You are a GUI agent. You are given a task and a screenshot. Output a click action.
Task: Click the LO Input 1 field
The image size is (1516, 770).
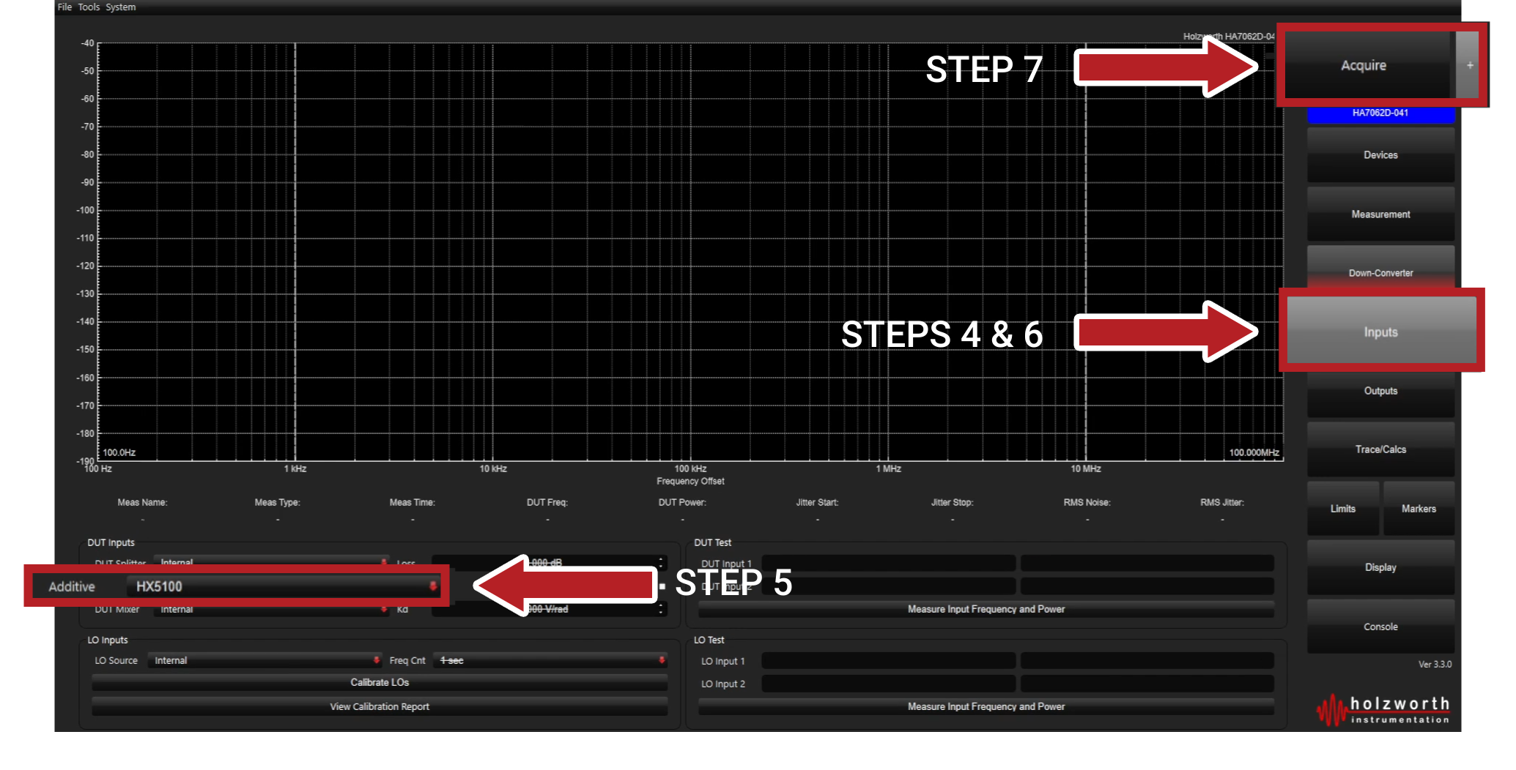(888, 661)
